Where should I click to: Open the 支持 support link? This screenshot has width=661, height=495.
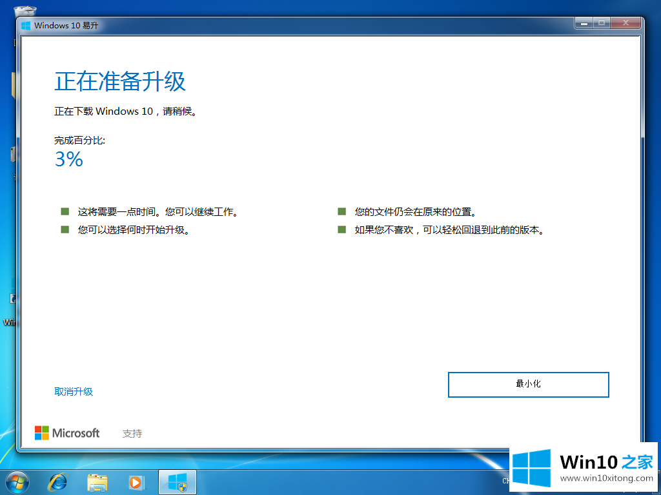tap(132, 433)
